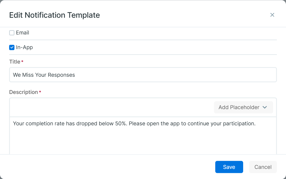286x179 pixels.
Task: Click the Title field label
Action: pos(15,62)
